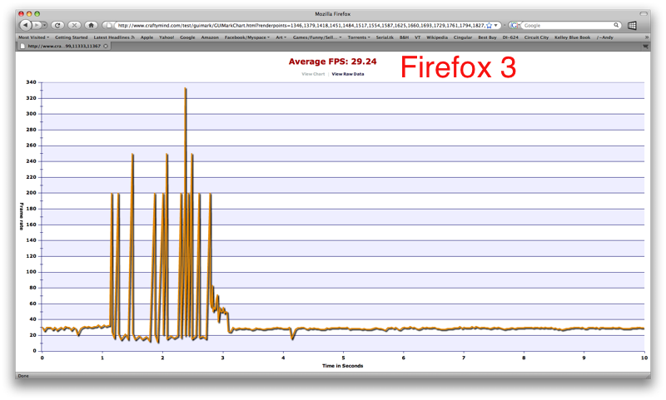This screenshot has width=666, height=400.
Task: Expand the Facebook/Myspace bookmarks folder
Action: (x=247, y=37)
